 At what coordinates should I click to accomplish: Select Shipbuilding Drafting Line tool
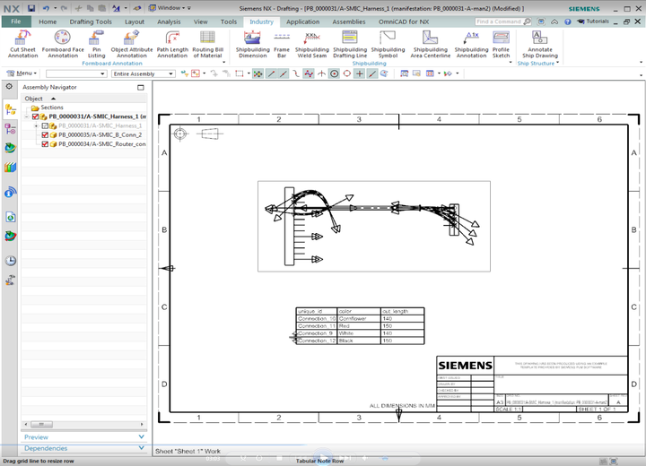pyautogui.click(x=350, y=44)
